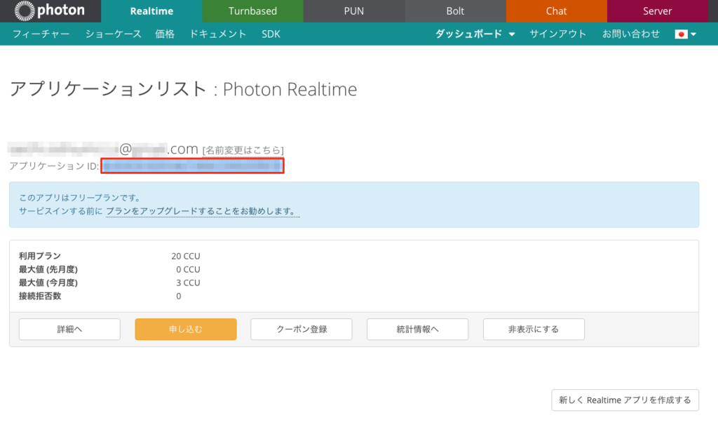718x425 pixels.
Task: Open the 価格 pricing page
Action: click(x=165, y=34)
